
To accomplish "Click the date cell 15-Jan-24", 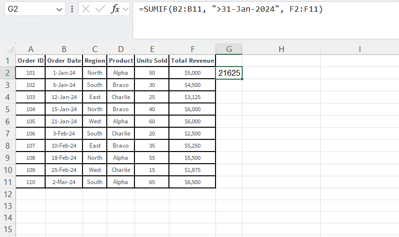I will (64, 109).
